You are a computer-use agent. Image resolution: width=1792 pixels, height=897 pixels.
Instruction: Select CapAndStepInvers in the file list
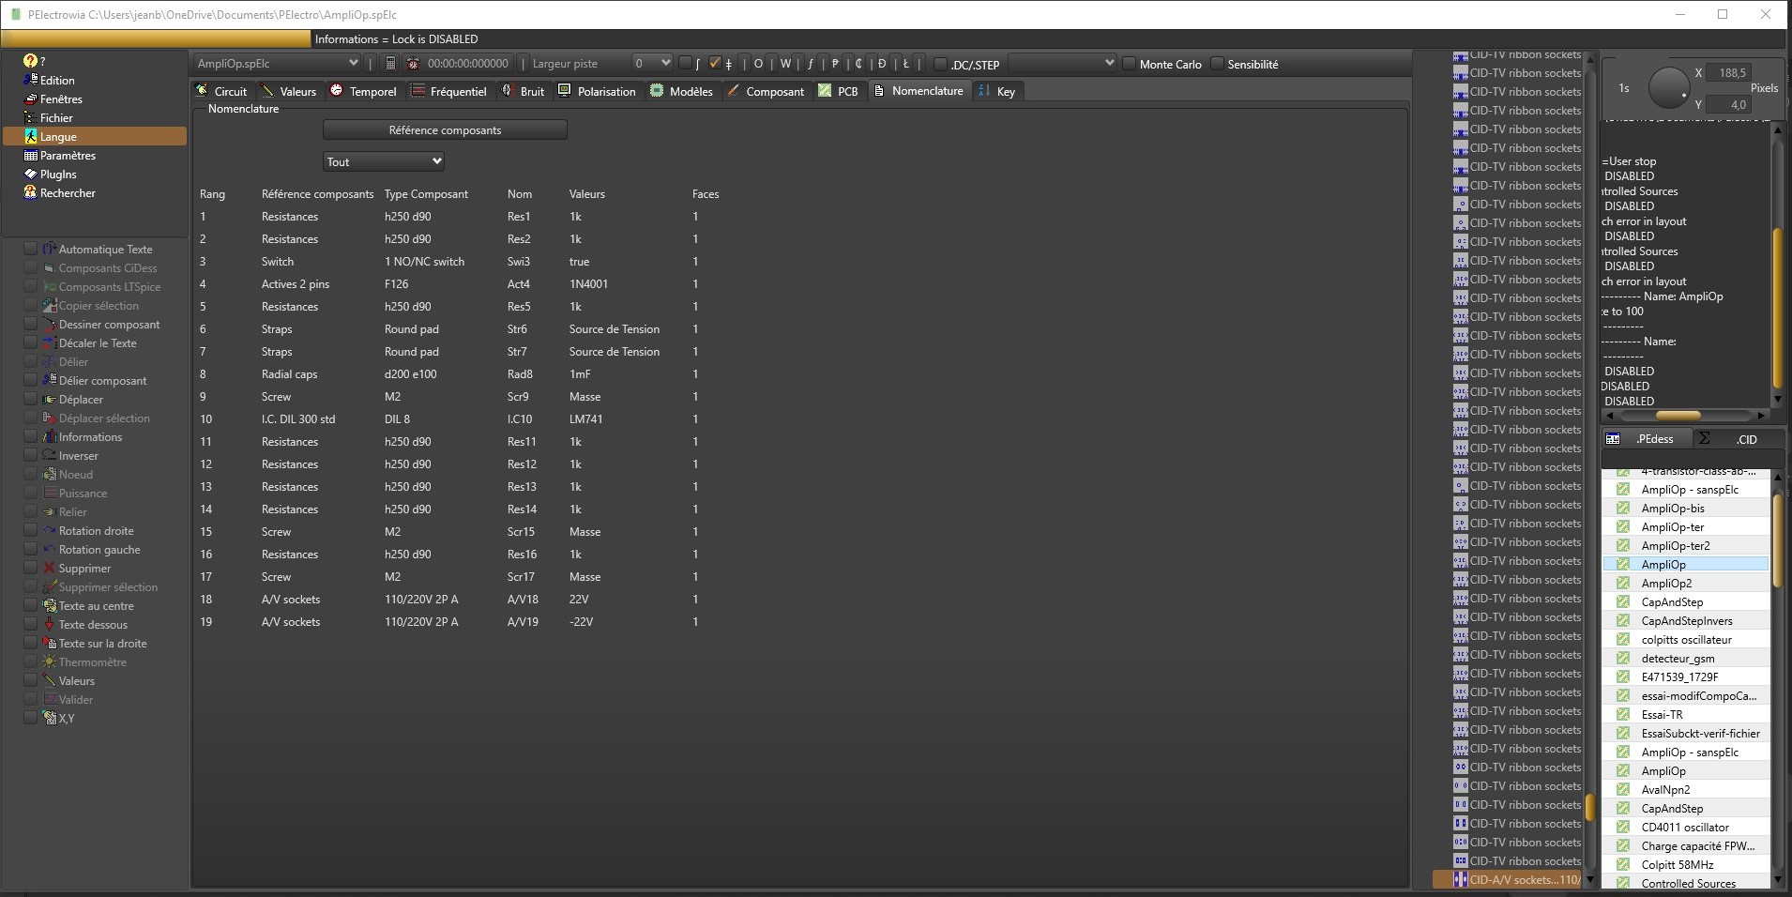pos(1686,621)
